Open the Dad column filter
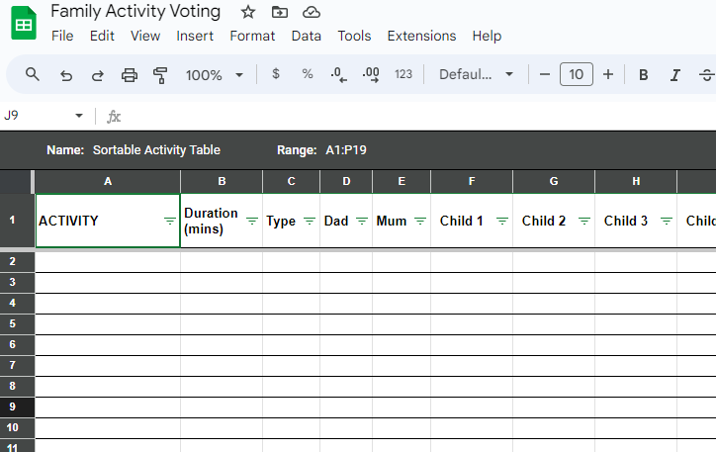Viewport: 716px width, 452px height. click(361, 222)
